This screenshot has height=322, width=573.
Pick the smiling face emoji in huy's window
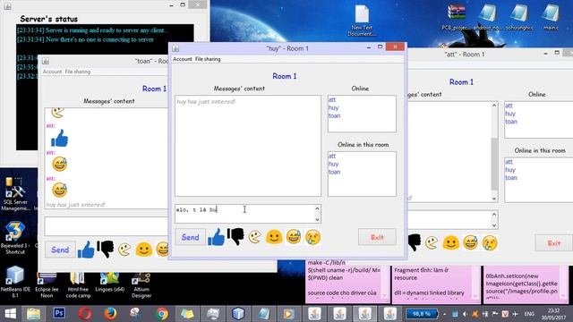(x=274, y=237)
